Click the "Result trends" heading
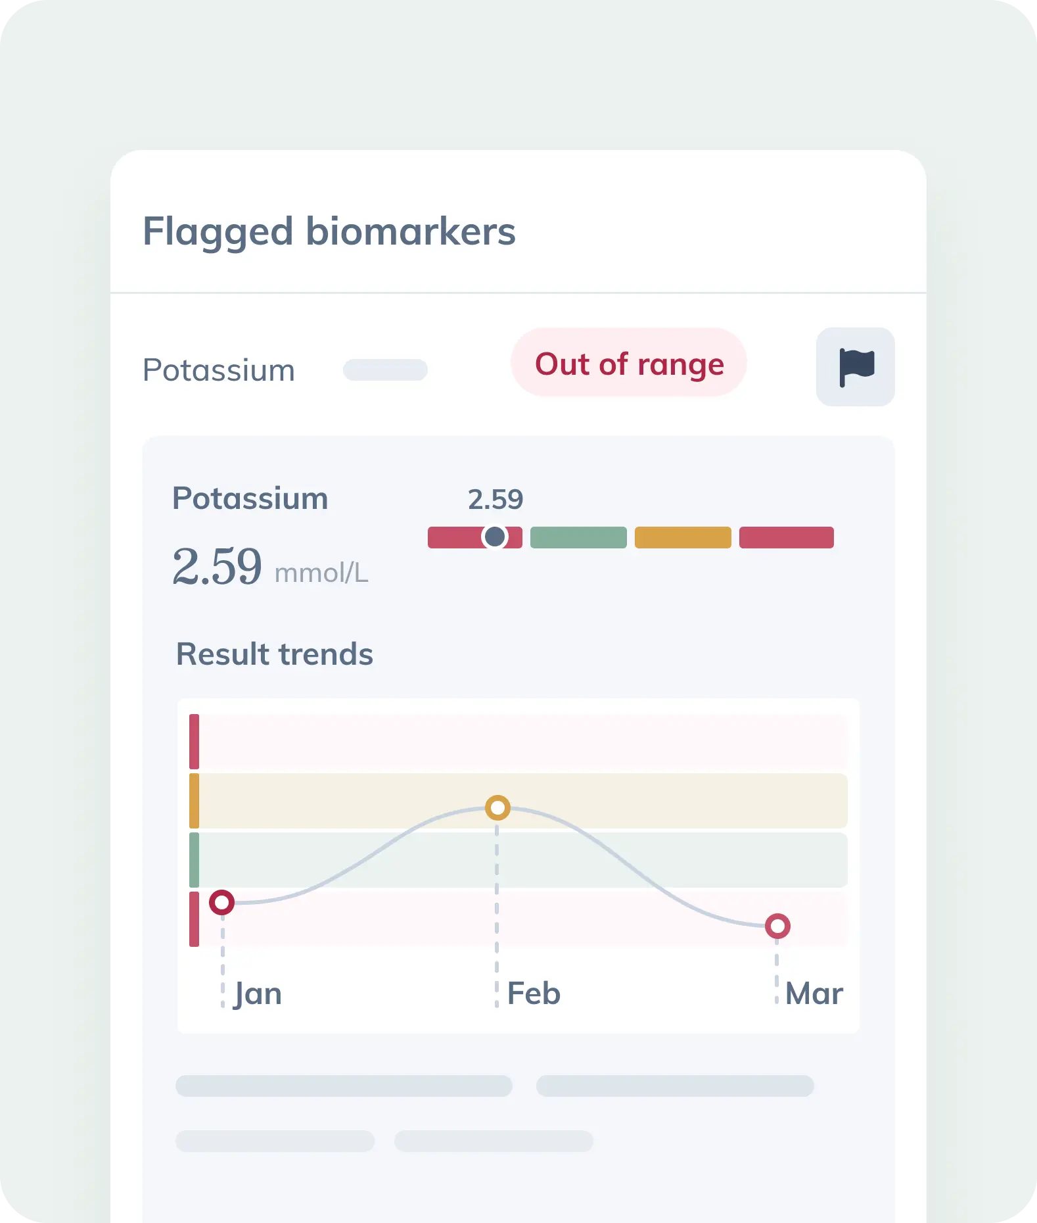Viewport: 1037px width, 1223px height. (275, 654)
